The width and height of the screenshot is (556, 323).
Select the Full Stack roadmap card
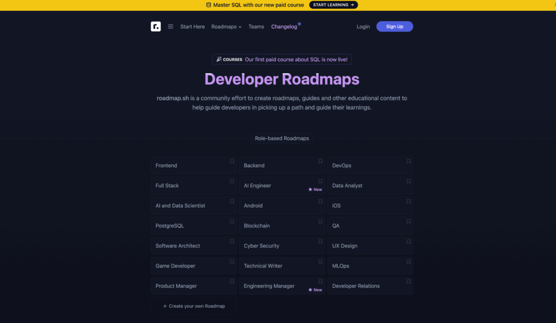194,186
